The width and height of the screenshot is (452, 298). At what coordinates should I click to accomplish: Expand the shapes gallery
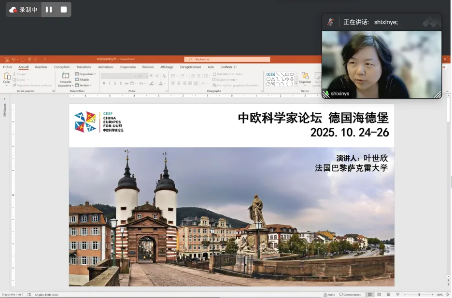pyautogui.click(x=297, y=84)
